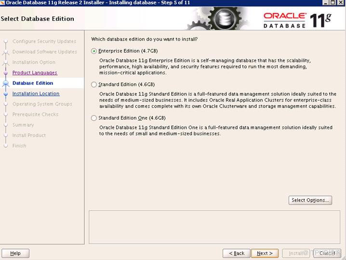This screenshot has height=260, width=346.
Task: Click Summary step label
Action: coord(23,125)
